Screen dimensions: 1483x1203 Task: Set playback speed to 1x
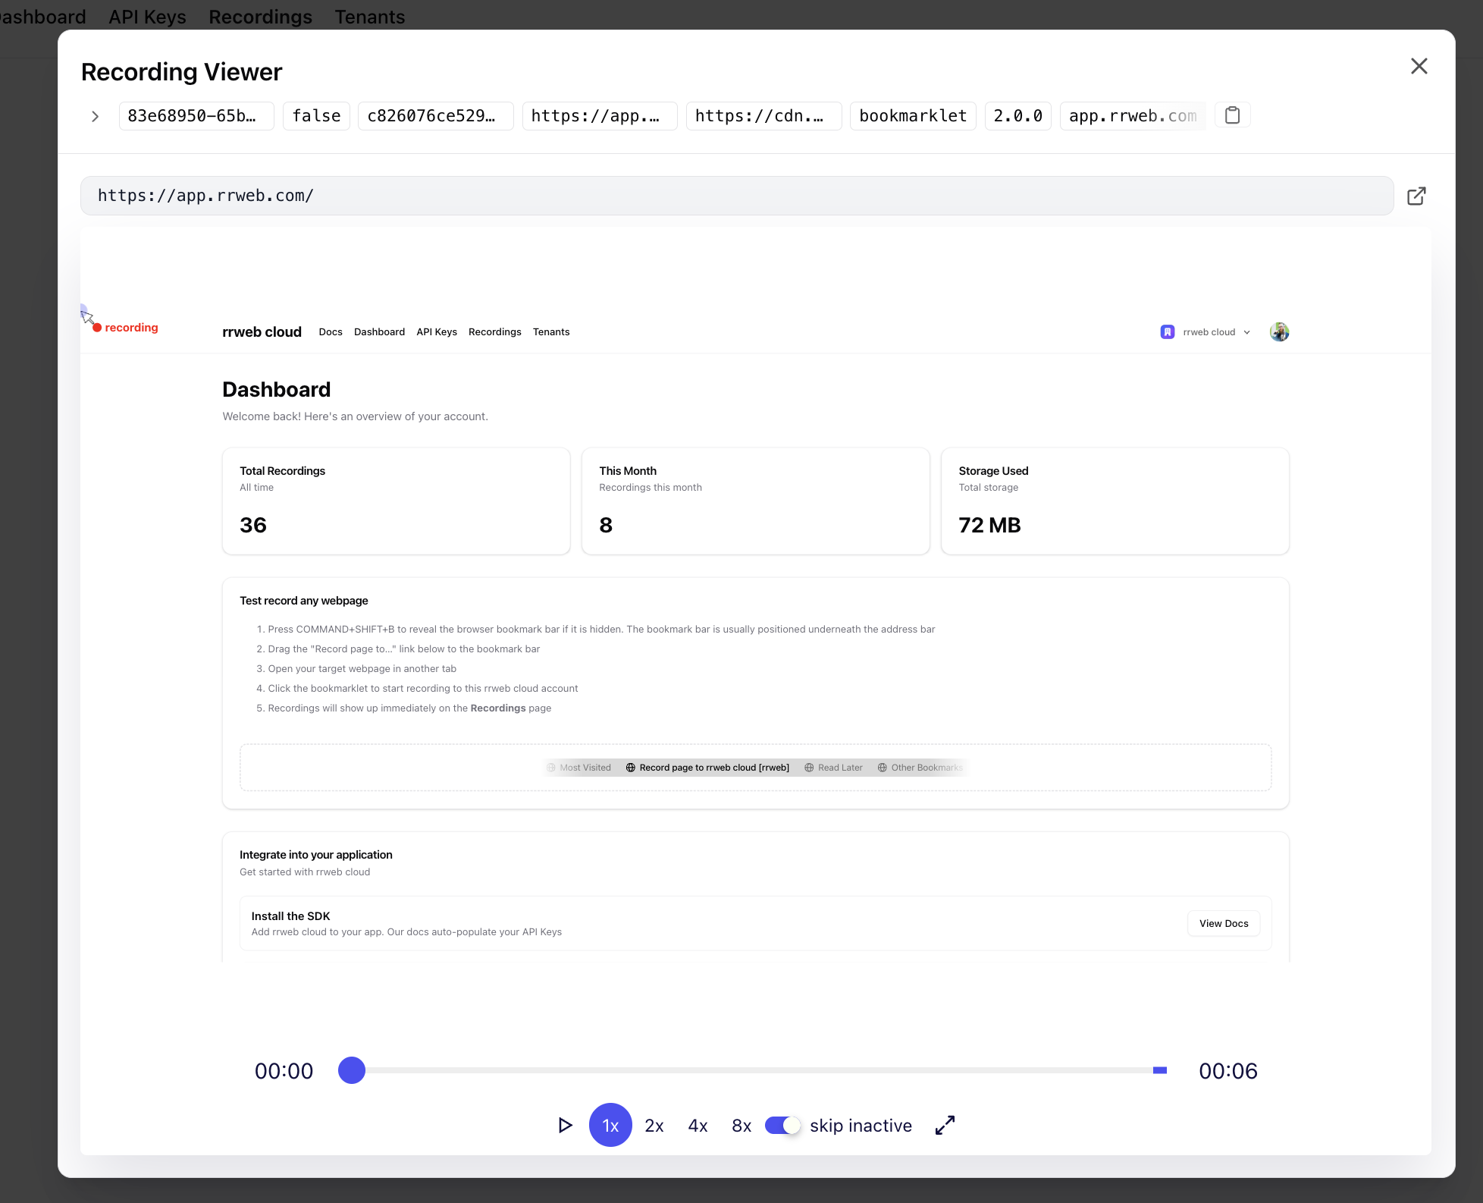(x=610, y=1125)
